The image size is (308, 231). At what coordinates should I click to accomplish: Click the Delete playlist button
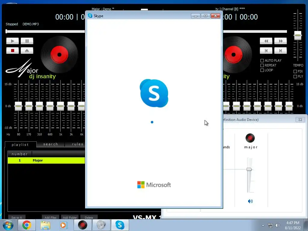[89, 217]
